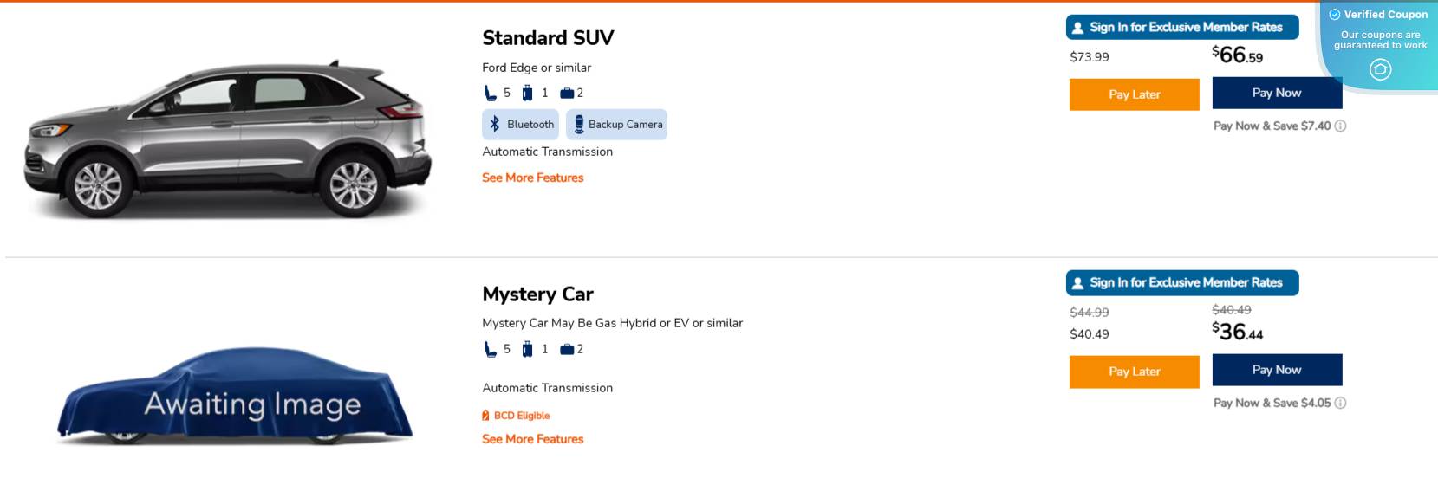The height and width of the screenshot is (504, 1438).
Task: Click Pay Now for the Mystery Car
Action: point(1277,370)
